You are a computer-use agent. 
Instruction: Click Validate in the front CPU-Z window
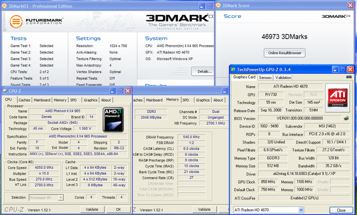(x=92, y=210)
